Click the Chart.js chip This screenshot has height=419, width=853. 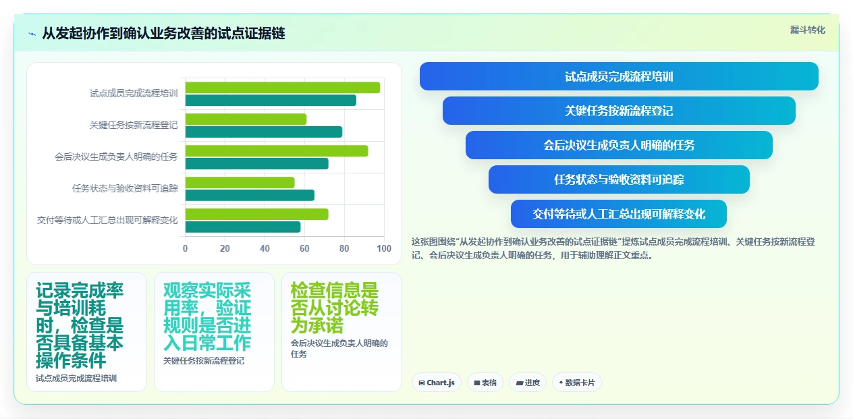coord(437,383)
